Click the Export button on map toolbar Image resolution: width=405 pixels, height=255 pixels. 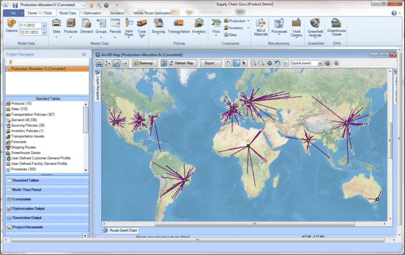coord(210,63)
